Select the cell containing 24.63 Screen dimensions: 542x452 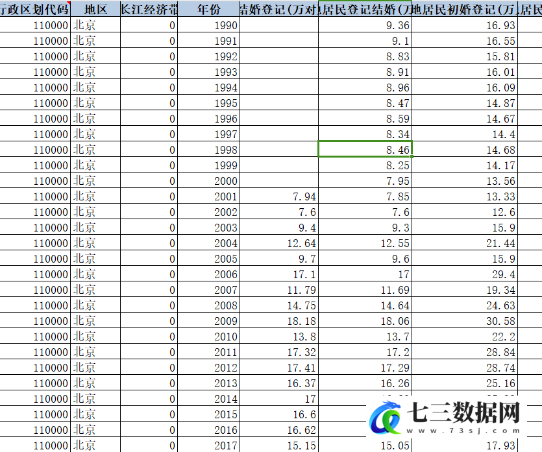click(465, 305)
